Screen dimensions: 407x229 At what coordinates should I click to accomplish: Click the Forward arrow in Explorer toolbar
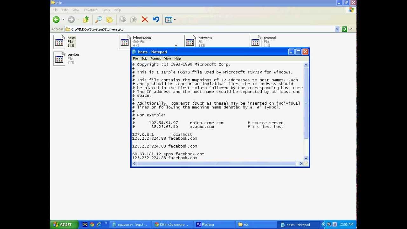tap(71, 20)
